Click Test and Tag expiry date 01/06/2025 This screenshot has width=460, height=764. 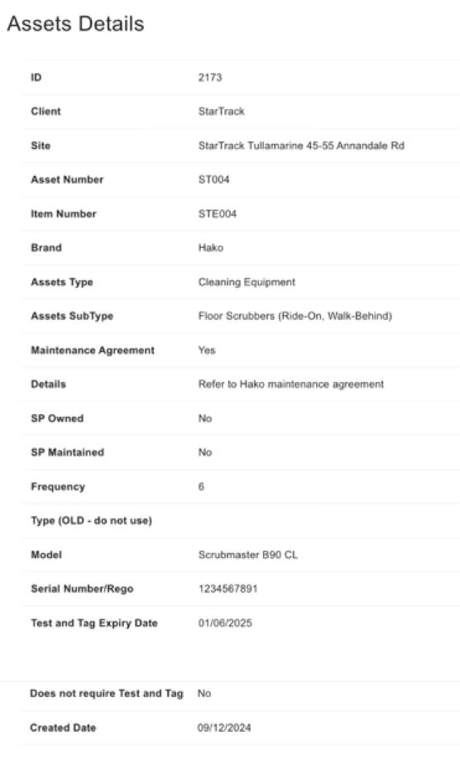point(225,623)
